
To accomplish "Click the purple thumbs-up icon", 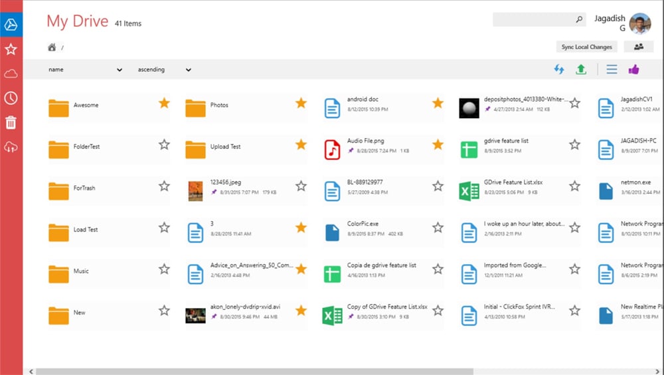I will tap(633, 69).
